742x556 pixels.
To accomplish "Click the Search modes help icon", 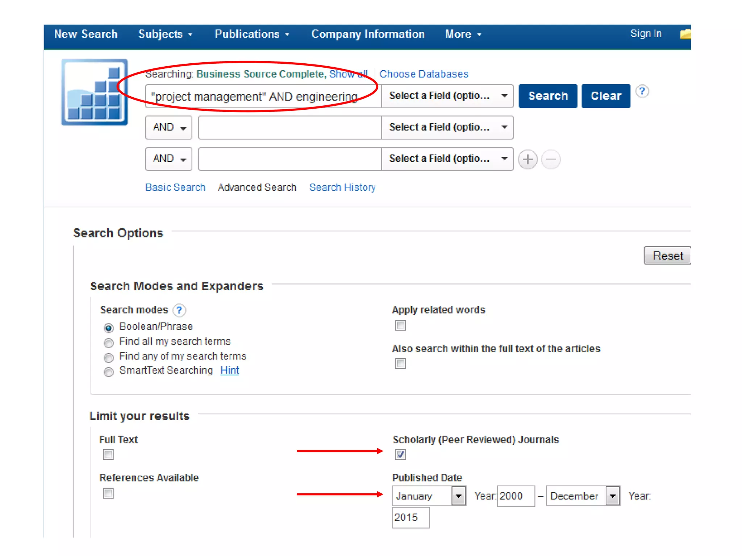I will pos(179,310).
